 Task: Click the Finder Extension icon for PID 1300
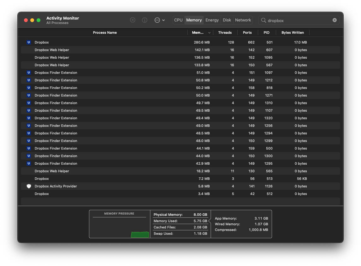tap(29, 156)
